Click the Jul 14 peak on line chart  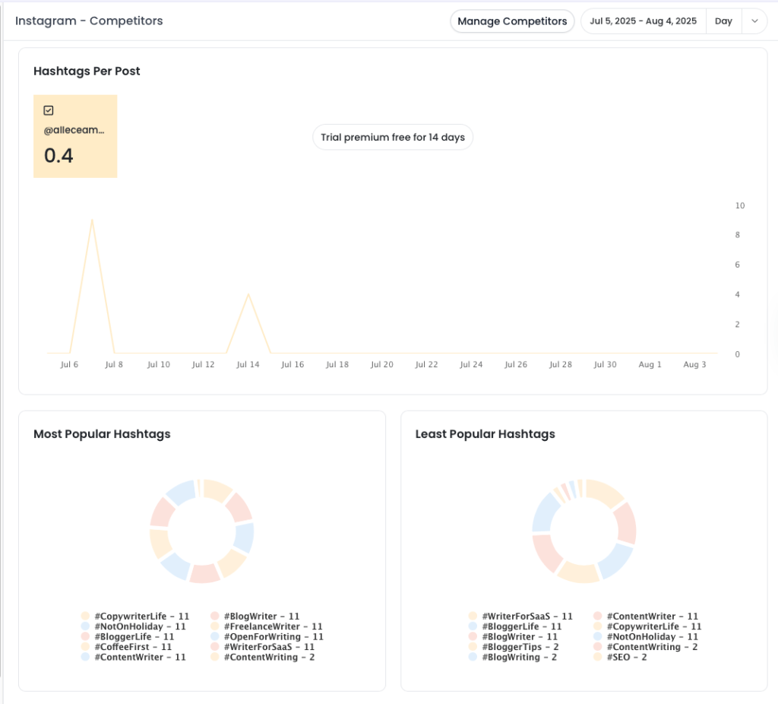(248, 294)
